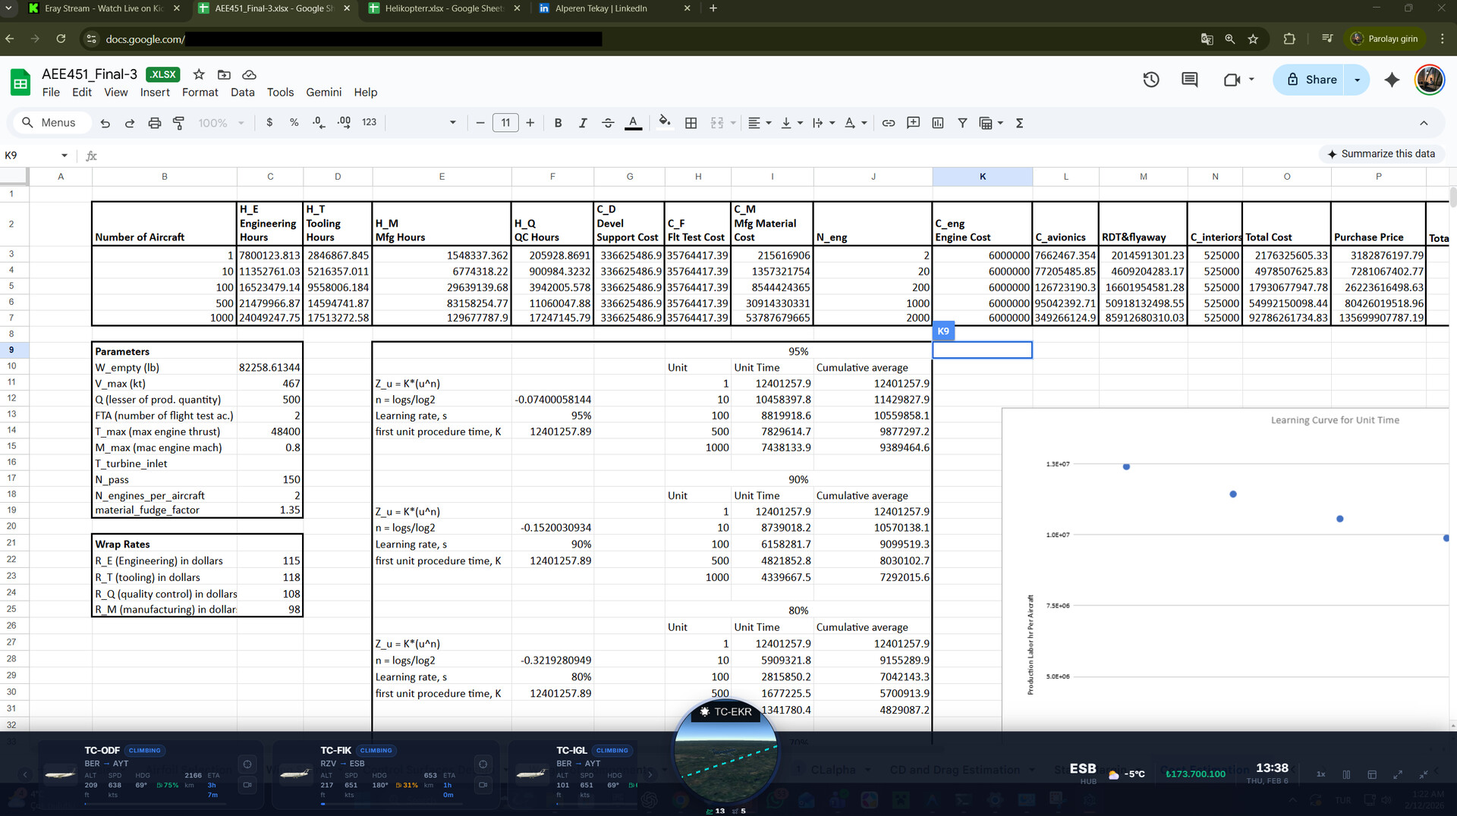Toggle italic formatting

click(x=583, y=122)
